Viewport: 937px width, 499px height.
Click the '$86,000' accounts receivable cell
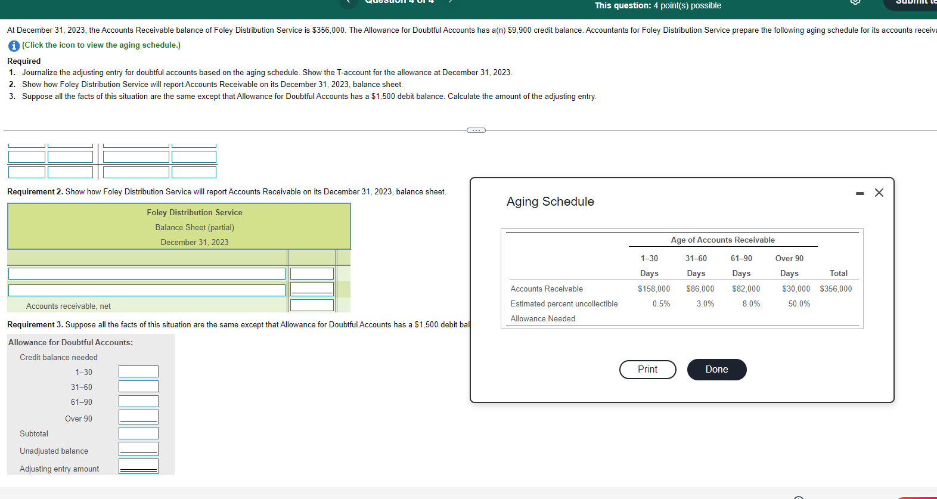coord(700,289)
